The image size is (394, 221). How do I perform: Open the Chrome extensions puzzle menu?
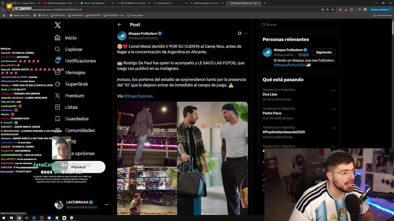(x=351, y=10)
